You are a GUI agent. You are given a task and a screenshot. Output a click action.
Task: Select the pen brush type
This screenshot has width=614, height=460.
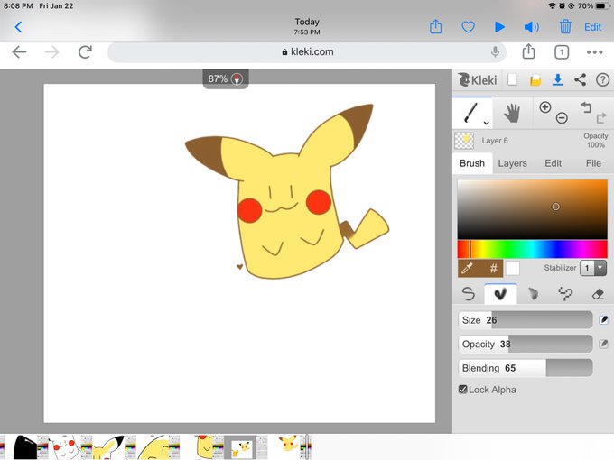(x=469, y=293)
